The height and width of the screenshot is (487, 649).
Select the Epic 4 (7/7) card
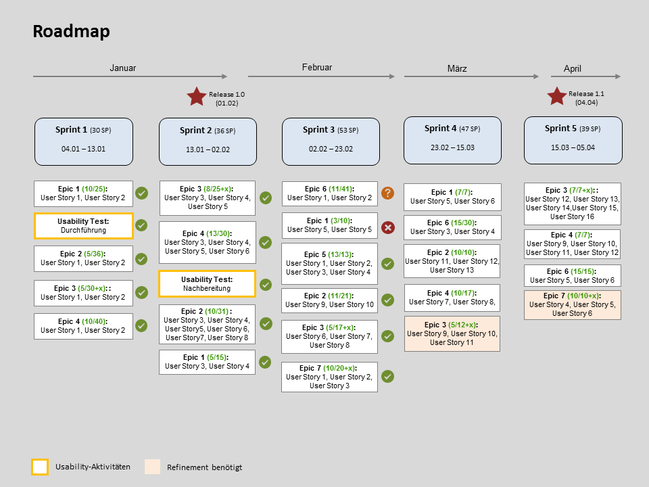572,244
